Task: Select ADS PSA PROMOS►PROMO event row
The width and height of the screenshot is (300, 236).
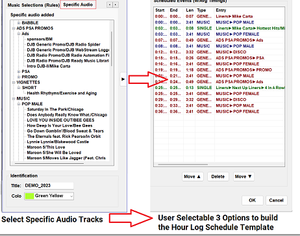Action: [219, 70]
